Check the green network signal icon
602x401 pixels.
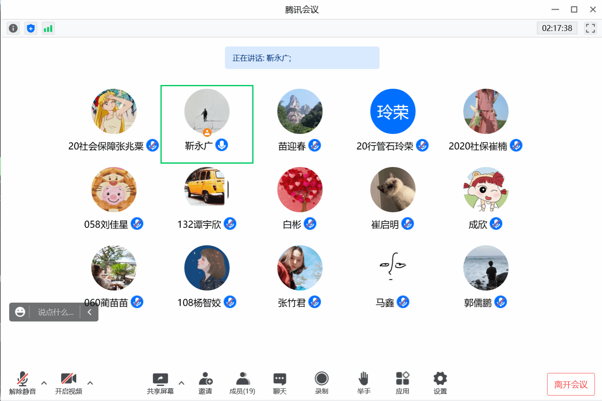[48, 28]
